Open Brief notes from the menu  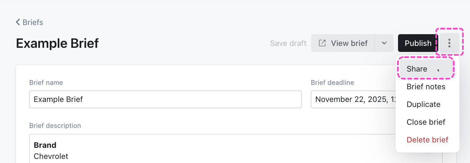[x=426, y=87]
